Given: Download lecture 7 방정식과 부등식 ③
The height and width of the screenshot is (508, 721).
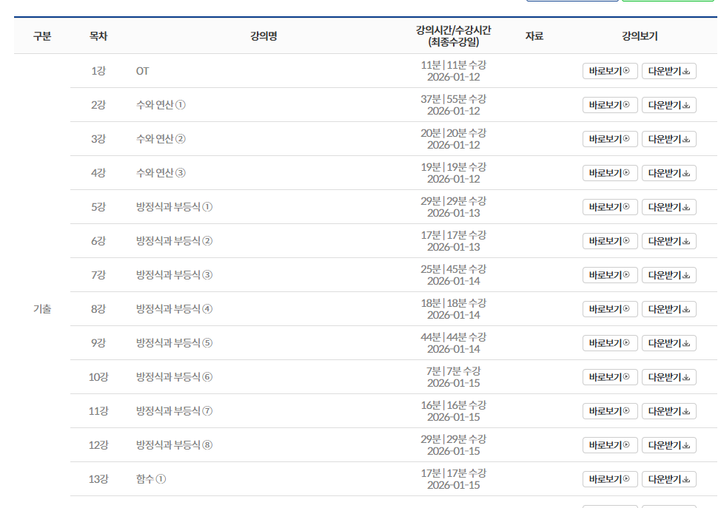Looking at the screenshot, I should [668, 275].
